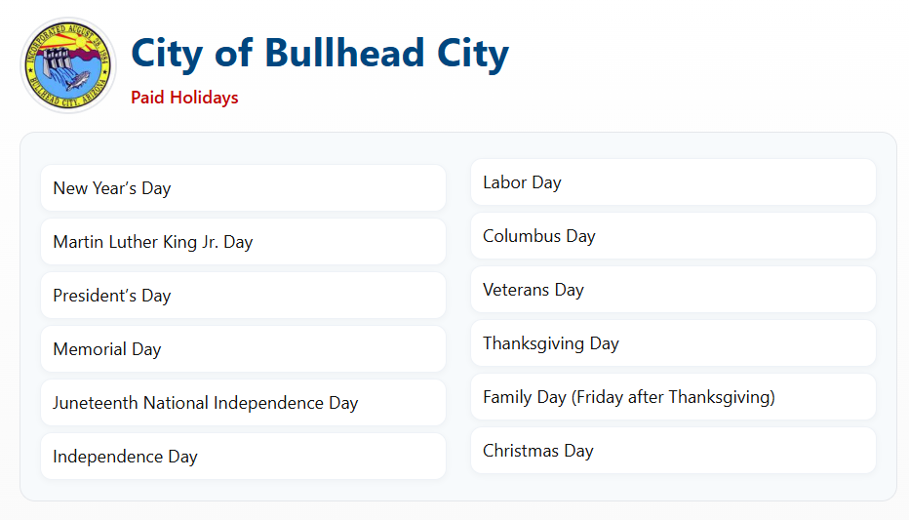The height and width of the screenshot is (520, 909).
Task: Click the Christmas Day entry
Action: [673, 451]
